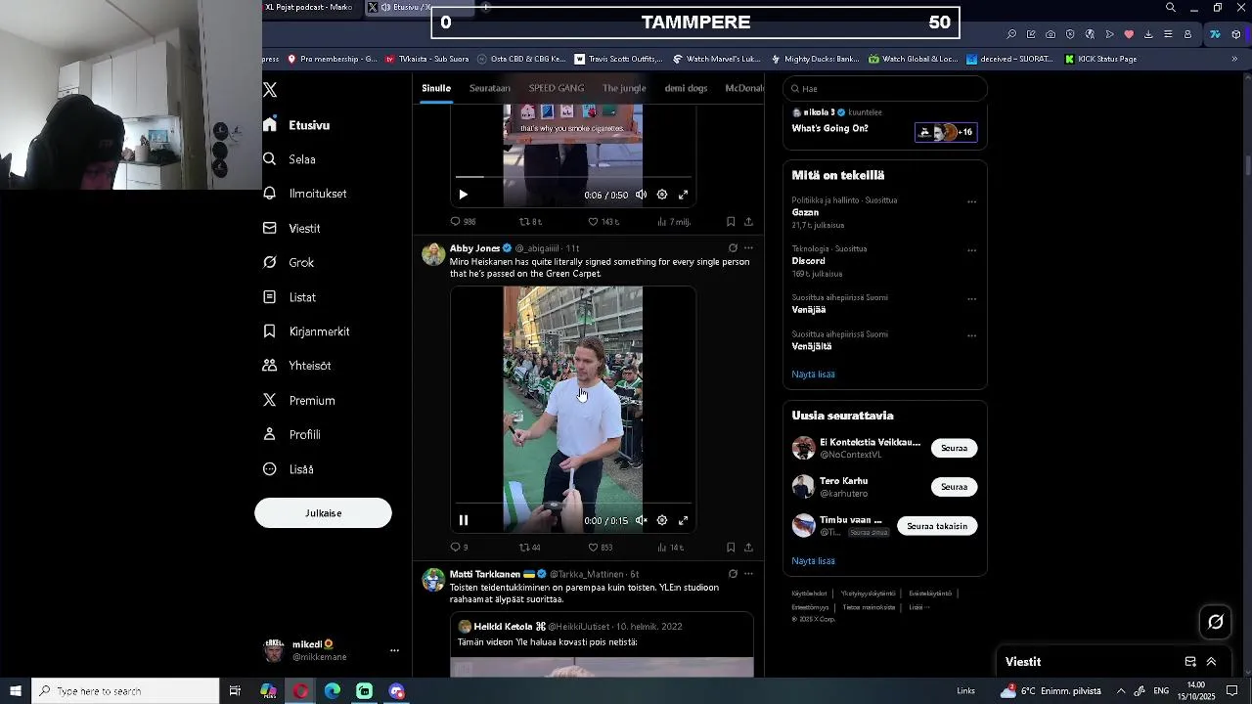Click Julkaise post button

tap(323, 513)
